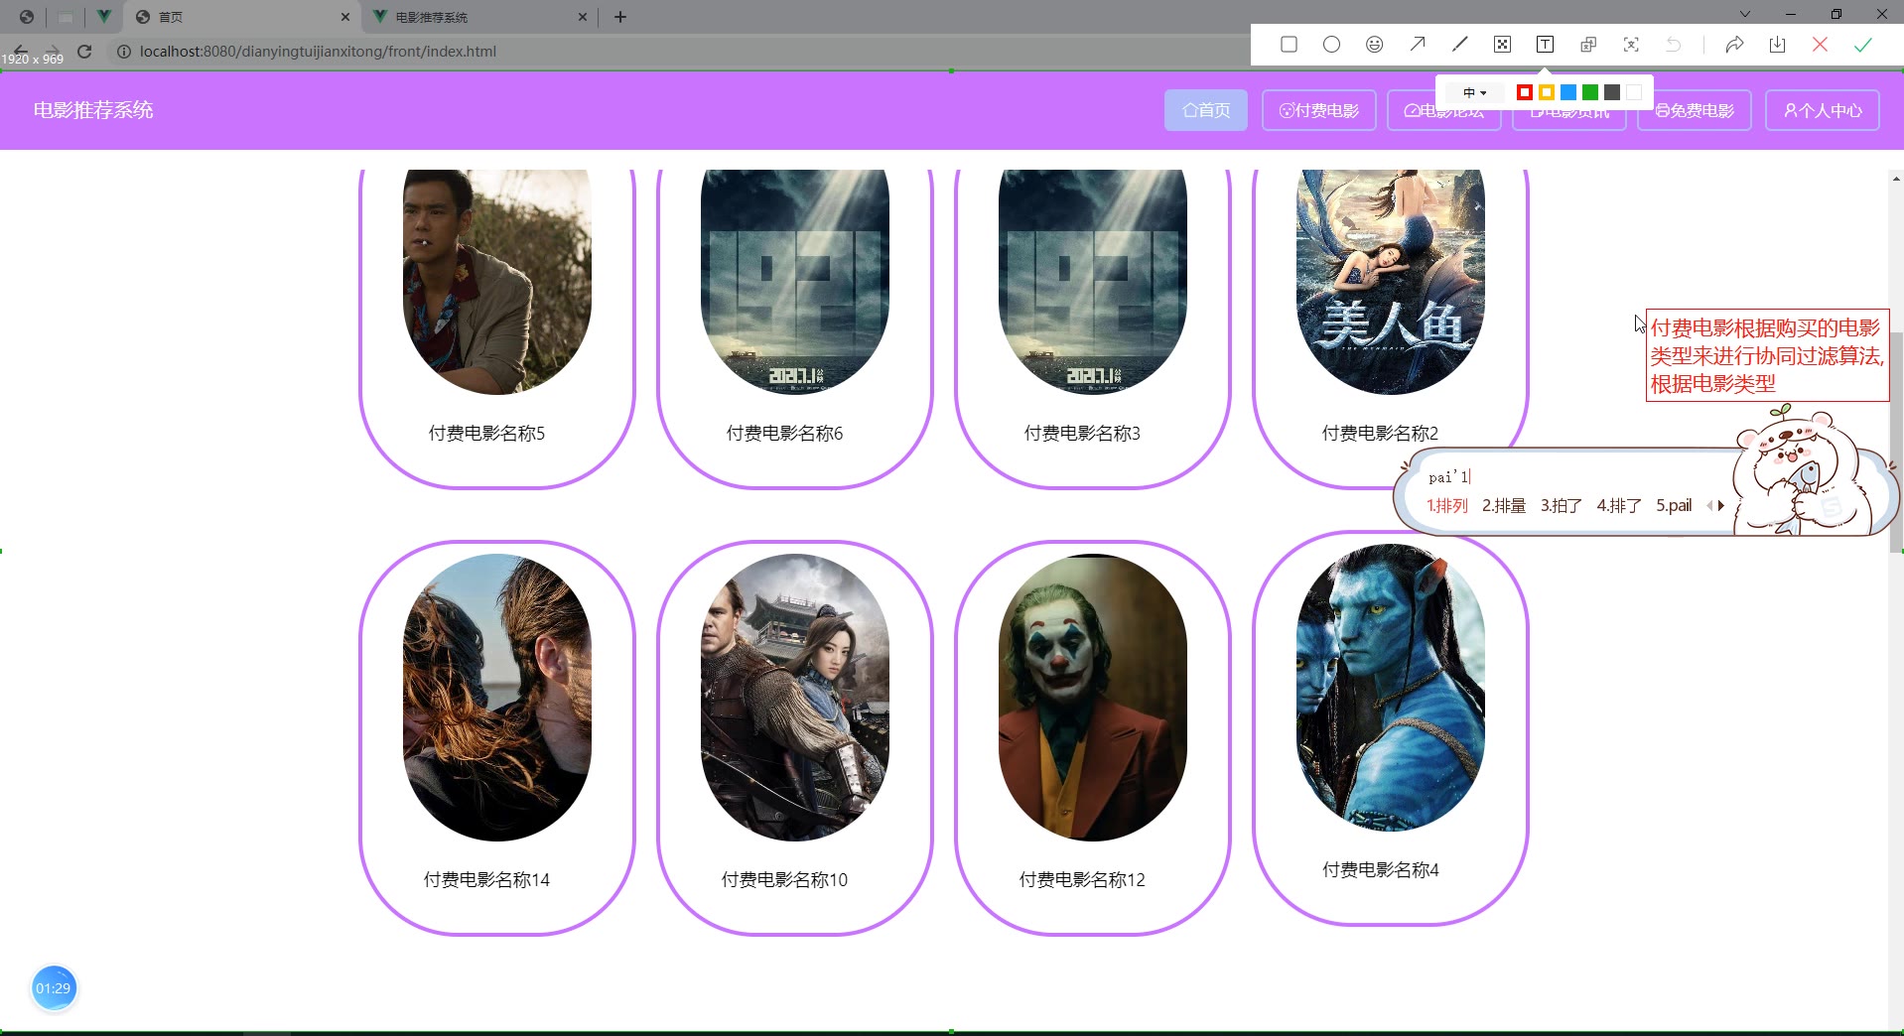This screenshot has height=1036, width=1904.
Task: Click the 付费电影名称6 title text
Action: (x=784, y=434)
